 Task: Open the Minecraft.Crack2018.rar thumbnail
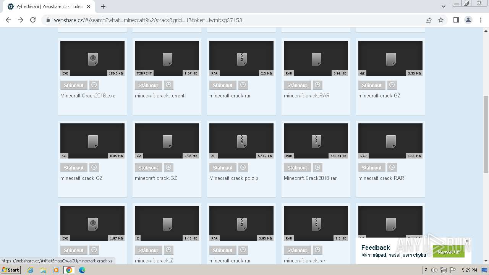click(316, 141)
